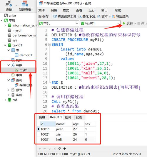Select the heli name cell
The image size is (147, 157).
tap(64, 139)
